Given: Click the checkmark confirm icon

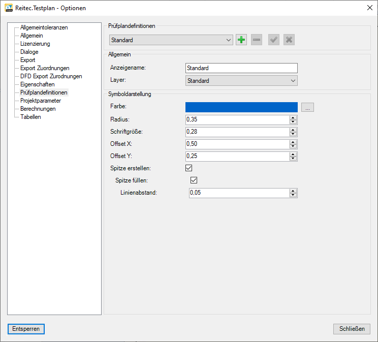Looking at the screenshot, I should pos(274,40).
